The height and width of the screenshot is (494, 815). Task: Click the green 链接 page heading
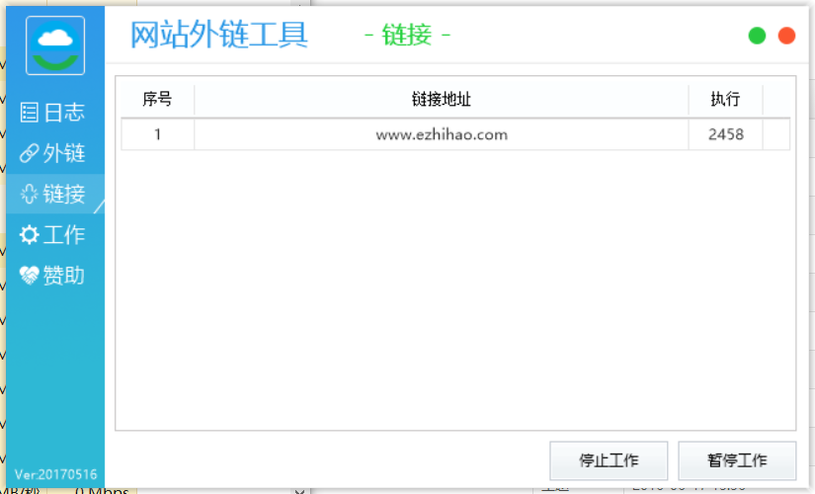[x=407, y=36]
